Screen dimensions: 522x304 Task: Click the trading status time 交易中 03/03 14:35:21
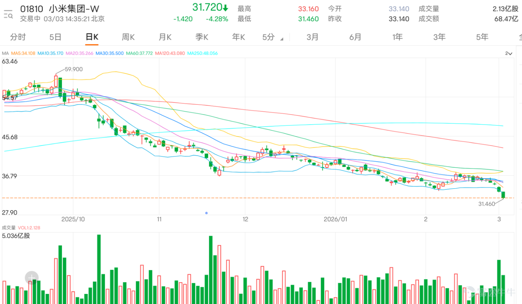(x=55, y=19)
